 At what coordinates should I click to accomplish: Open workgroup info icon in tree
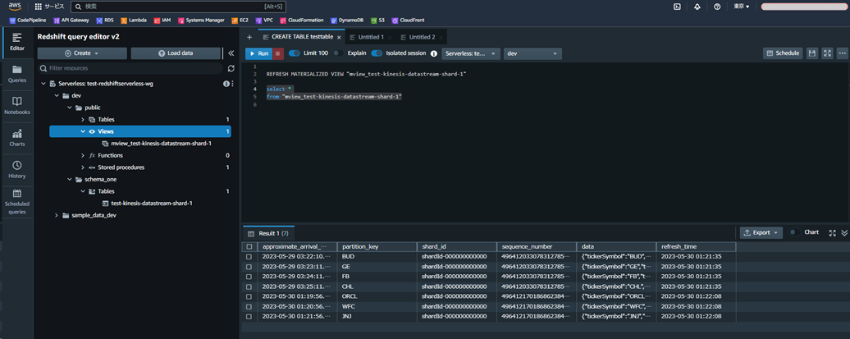pyautogui.click(x=226, y=84)
